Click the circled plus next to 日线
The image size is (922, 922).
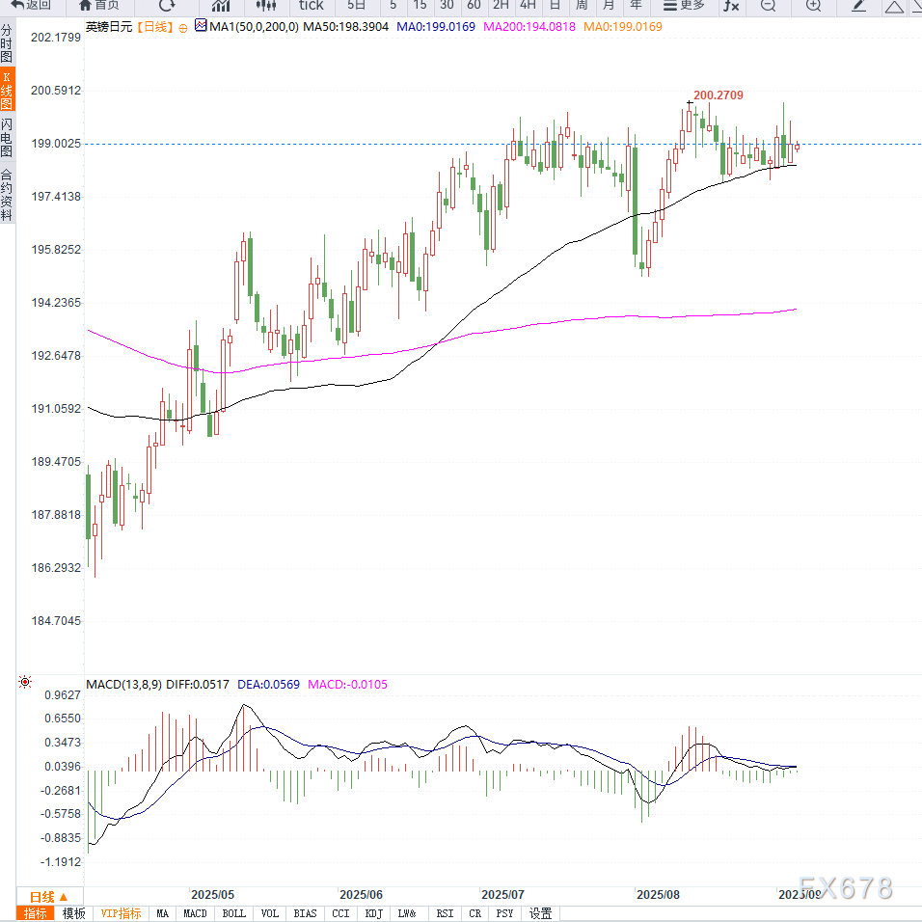(182, 28)
